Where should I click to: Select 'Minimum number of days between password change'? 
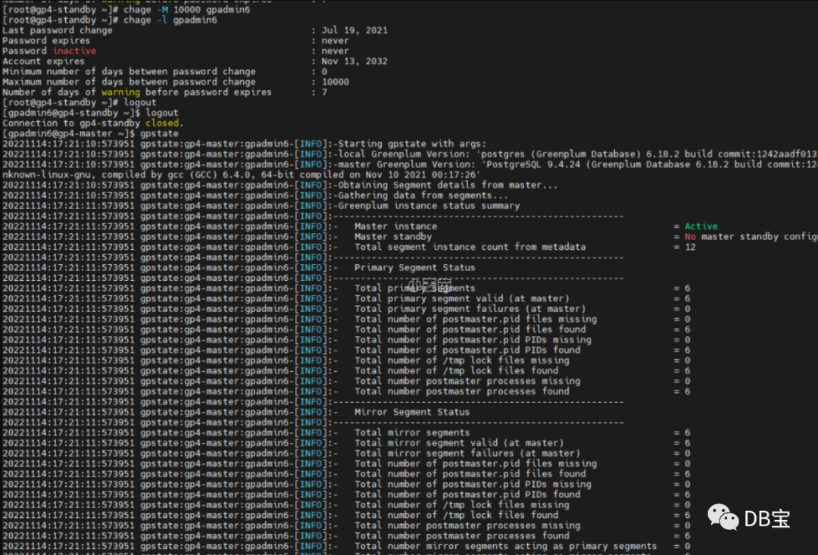tap(129, 71)
